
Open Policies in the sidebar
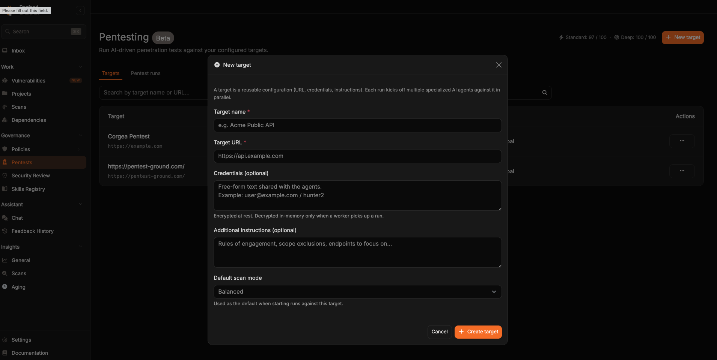pos(21,149)
